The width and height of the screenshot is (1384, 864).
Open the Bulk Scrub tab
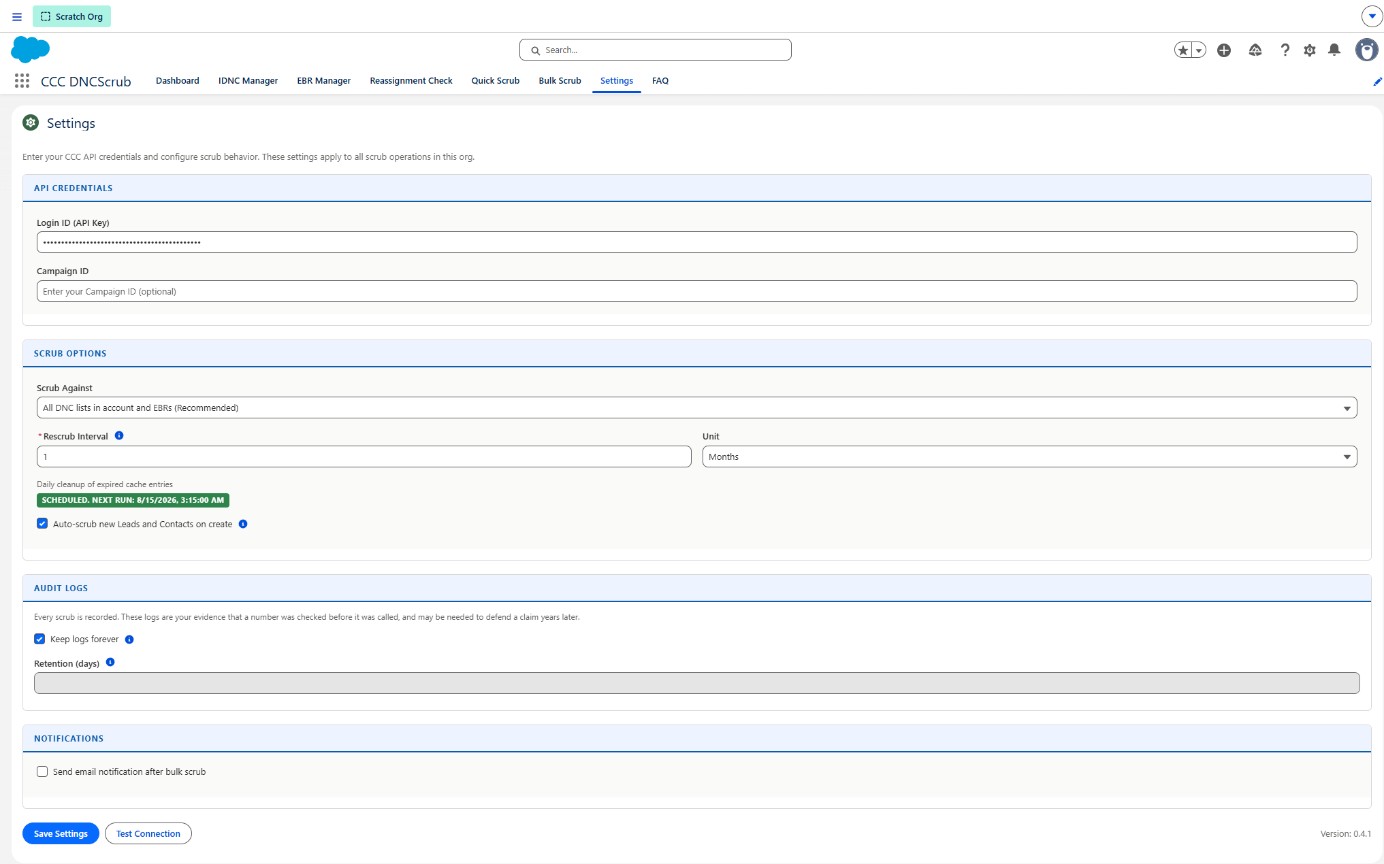(560, 80)
